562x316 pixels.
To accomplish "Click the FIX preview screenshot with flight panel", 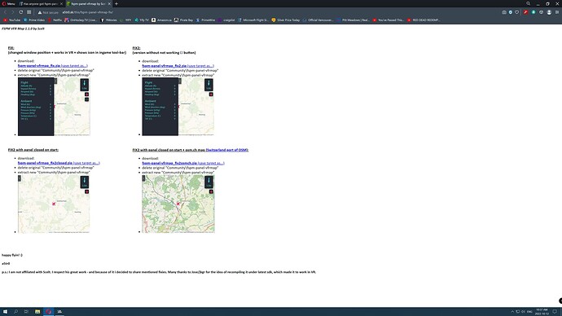I will [x=54, y=107].
